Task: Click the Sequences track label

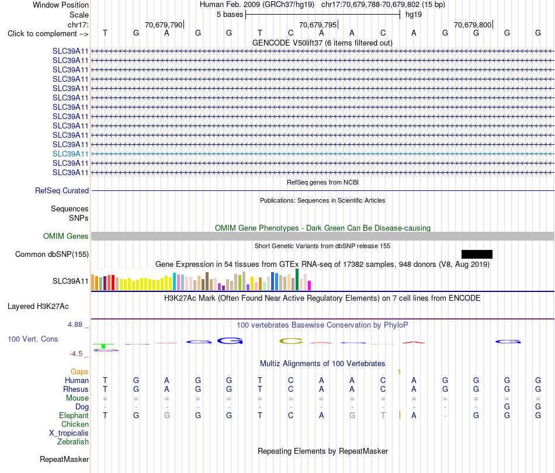Action: click(70, 208)
